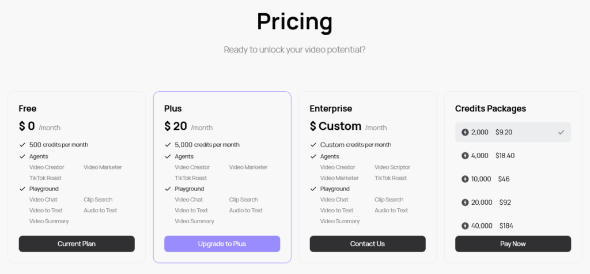Viewport: 590px width, 274px height.
Task: Click the Contact Us button
Action: (368, 244)
